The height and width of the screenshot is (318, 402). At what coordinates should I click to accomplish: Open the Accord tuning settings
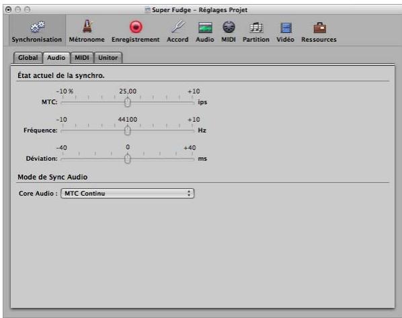177,31
